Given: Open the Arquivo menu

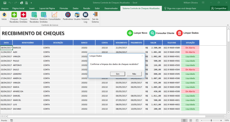Looking at the screenshot, I should coord(5,8).
